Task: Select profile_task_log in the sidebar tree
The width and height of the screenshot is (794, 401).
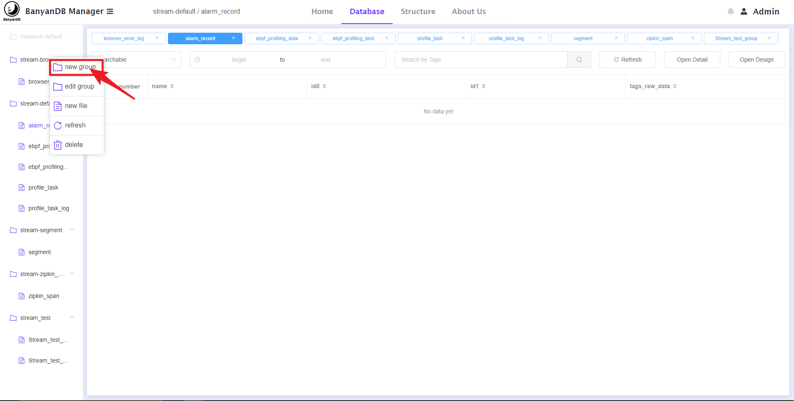Action: click(49, 208)
